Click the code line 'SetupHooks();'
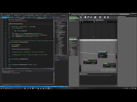The width and height of the screenshot is (137, 102). 16,46
